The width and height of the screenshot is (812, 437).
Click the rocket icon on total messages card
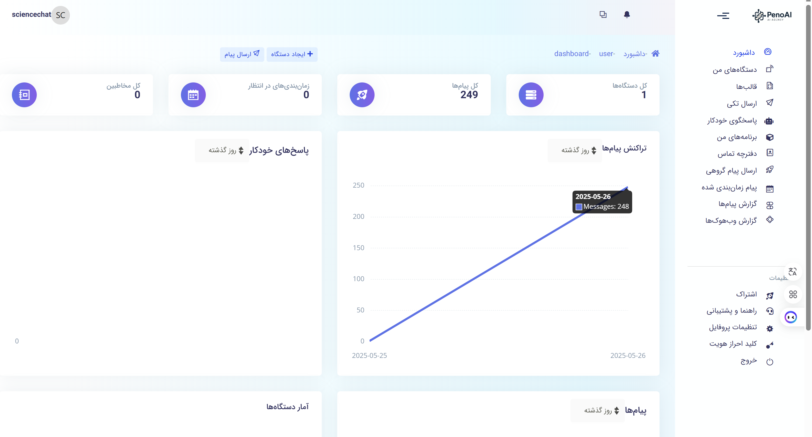(362, 95)
